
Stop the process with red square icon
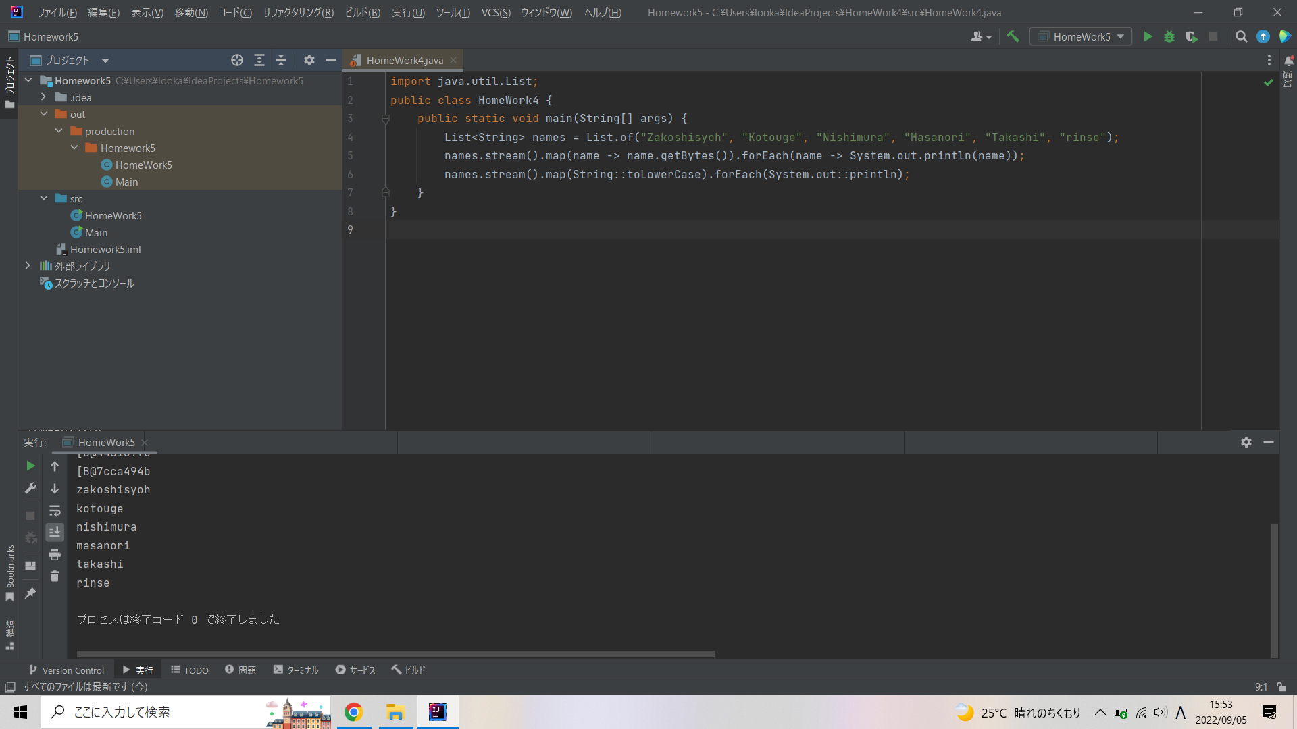coord(1213,36)
